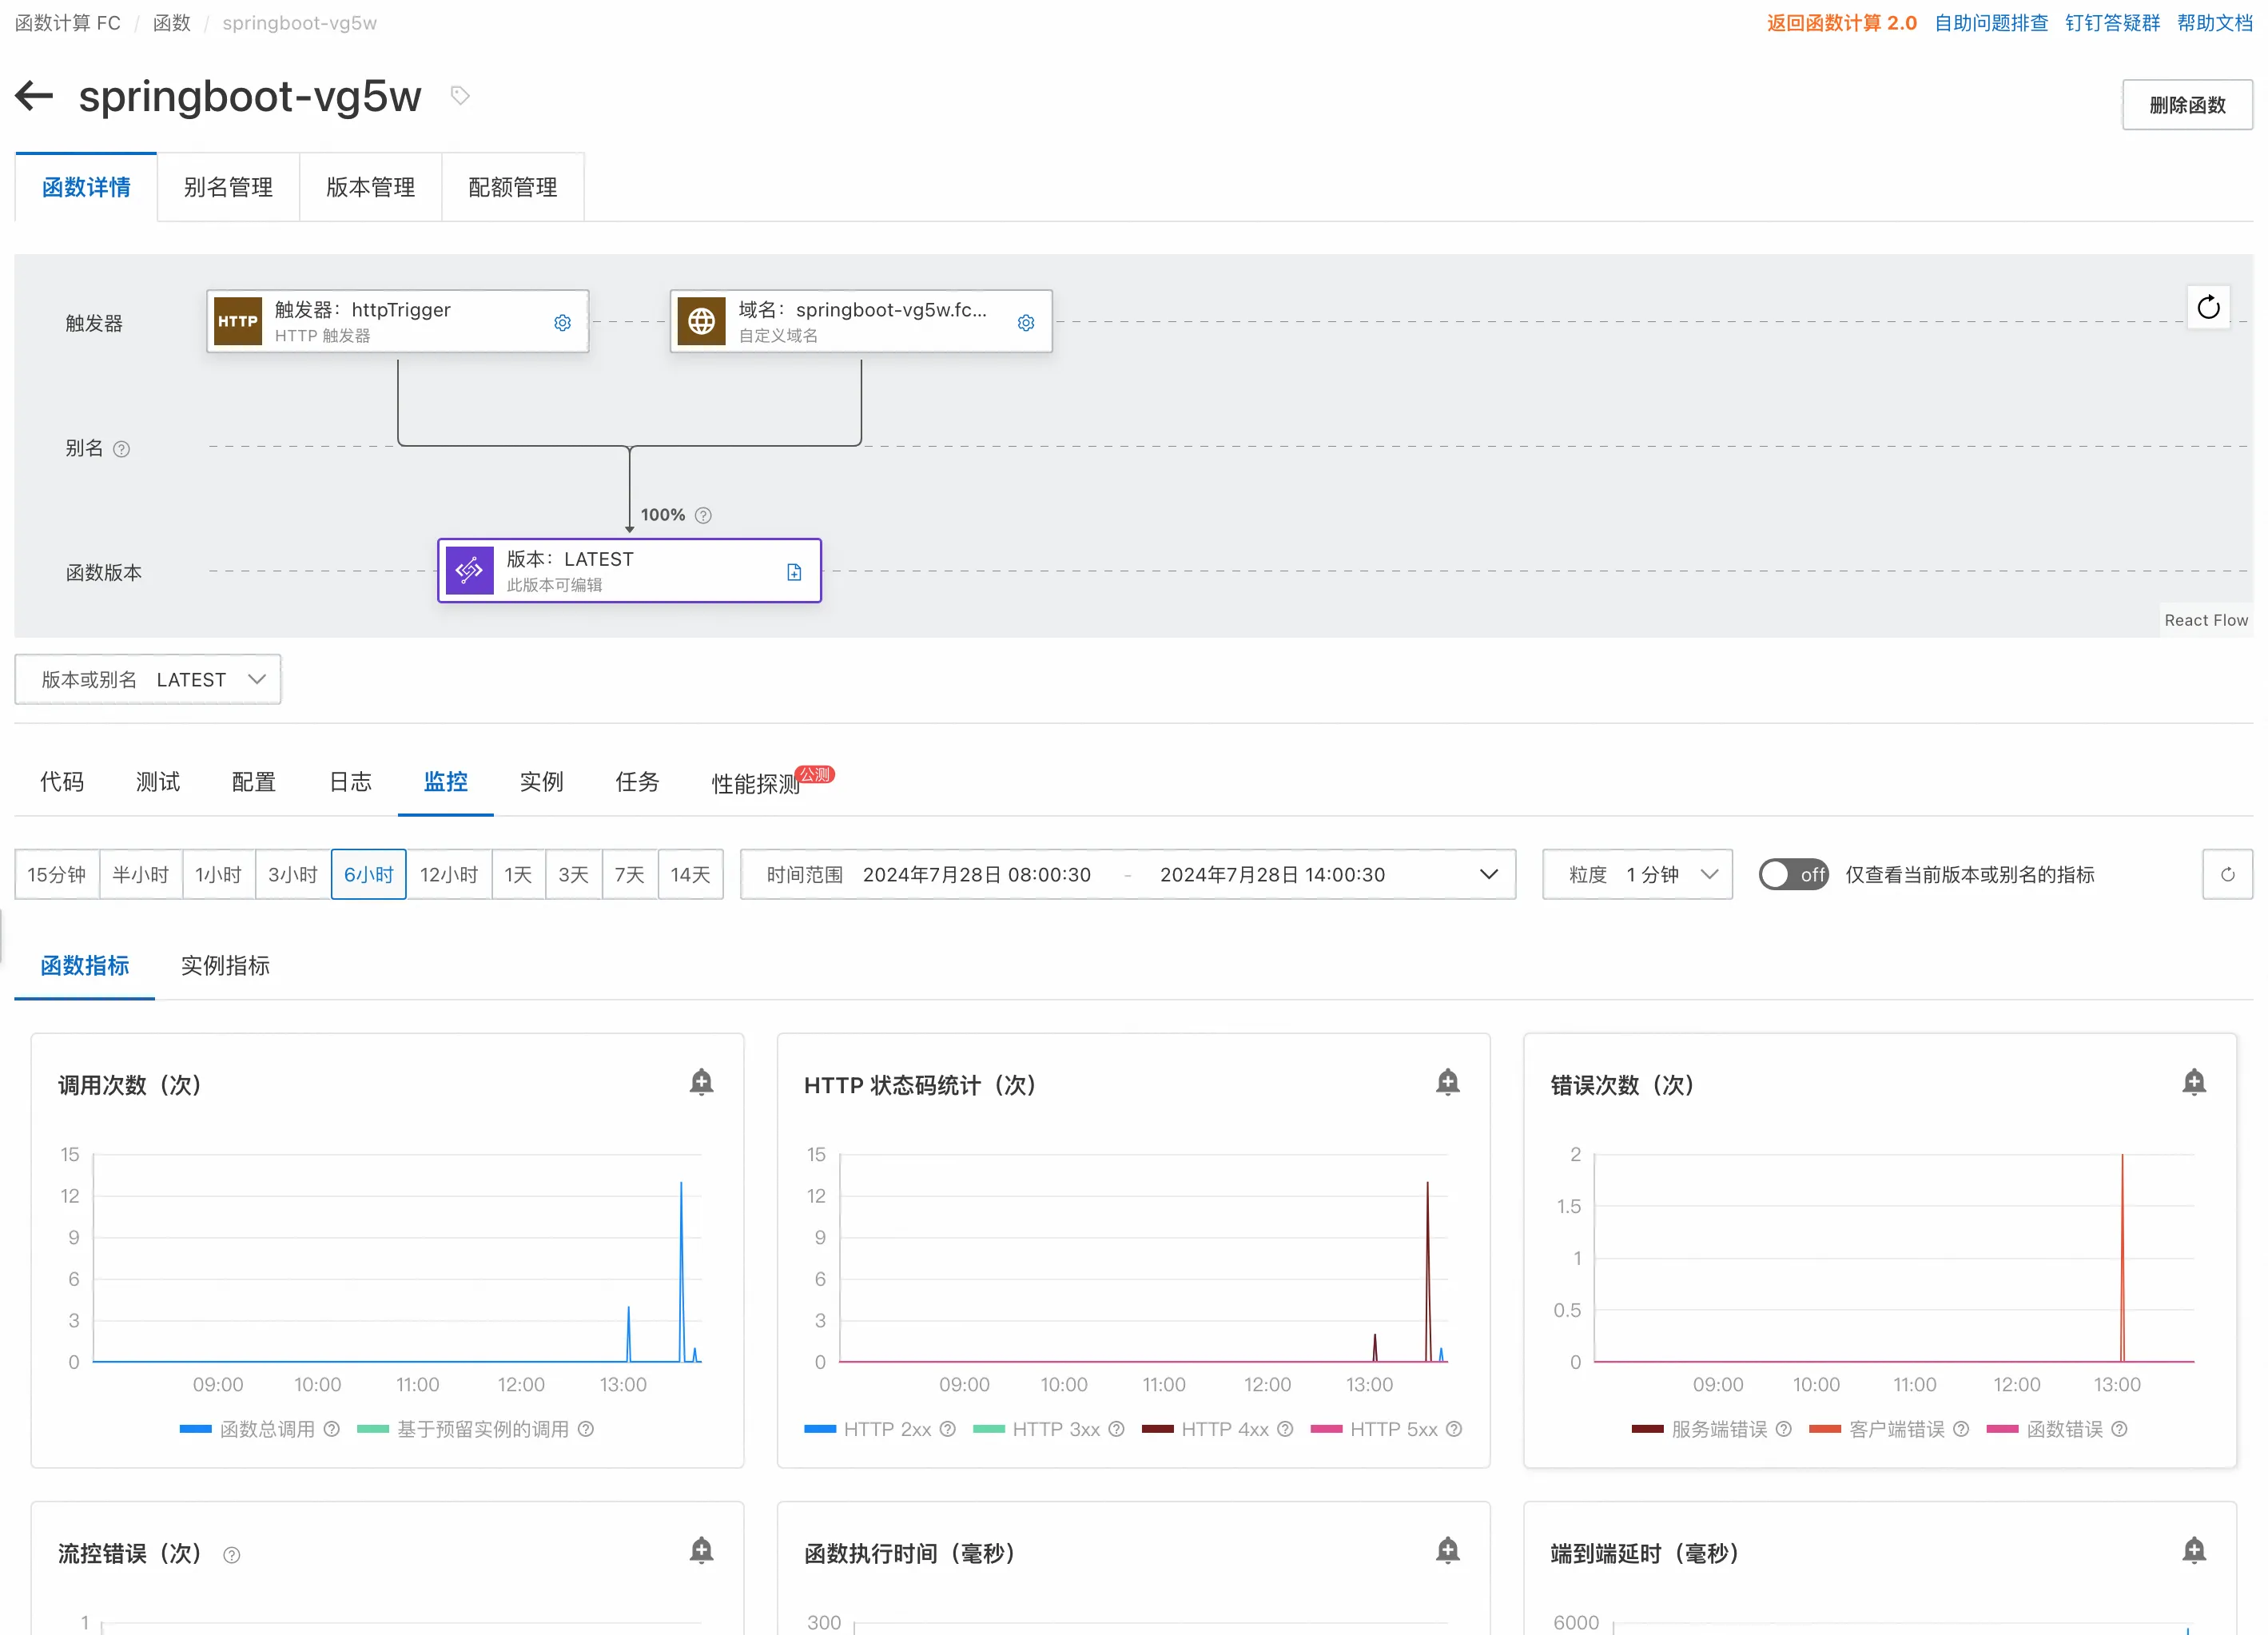Set alarm for 函数执行时间 chart
Screen dimensions: 2268x1635
click(x=1447, y=1550)
